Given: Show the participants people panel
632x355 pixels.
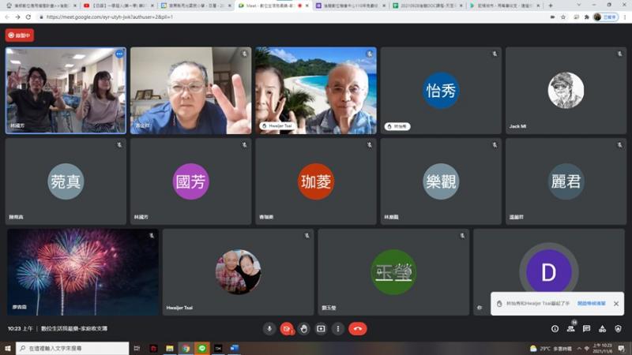Looking at the screenshot, I should click(x=570, y=328).
